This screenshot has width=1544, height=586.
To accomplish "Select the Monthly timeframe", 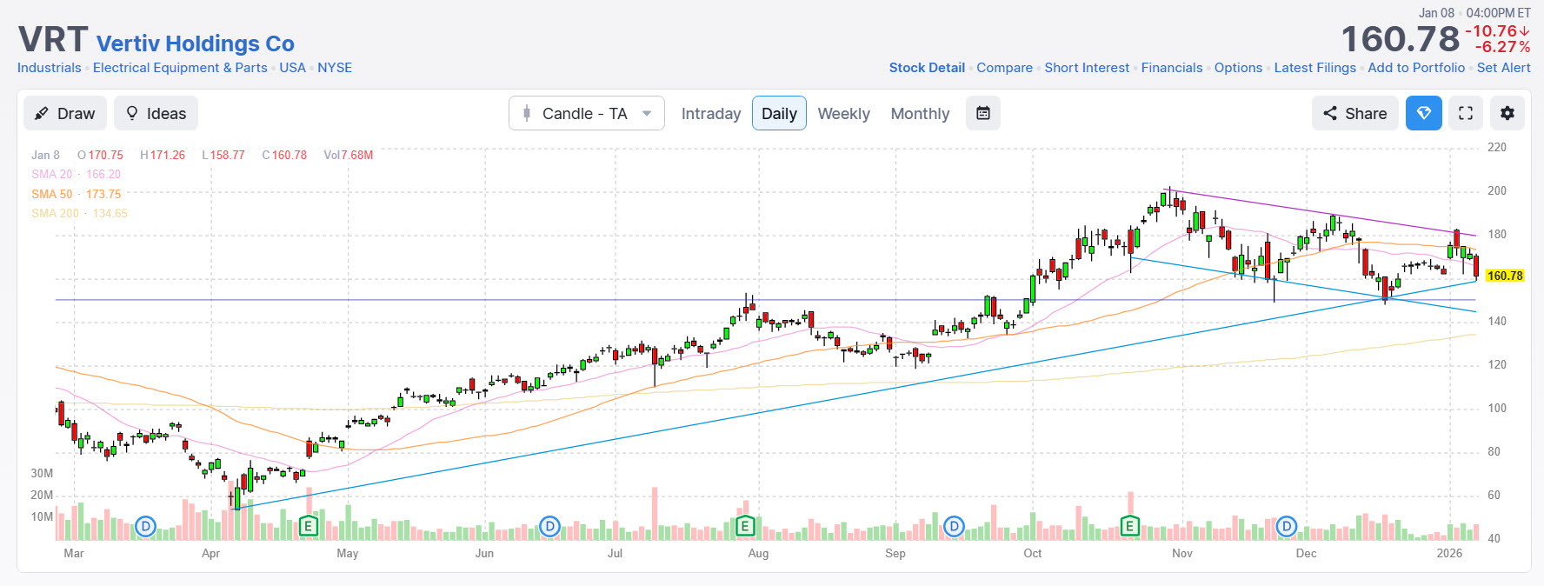I will pos(920,114).
